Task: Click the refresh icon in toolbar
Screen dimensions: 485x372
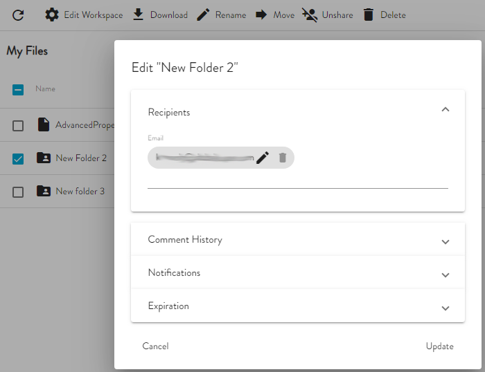Action: (x=18, y=15)
